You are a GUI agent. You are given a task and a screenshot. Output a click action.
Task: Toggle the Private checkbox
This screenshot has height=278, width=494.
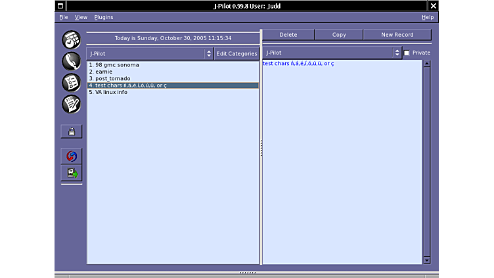(x=407, y=53)
